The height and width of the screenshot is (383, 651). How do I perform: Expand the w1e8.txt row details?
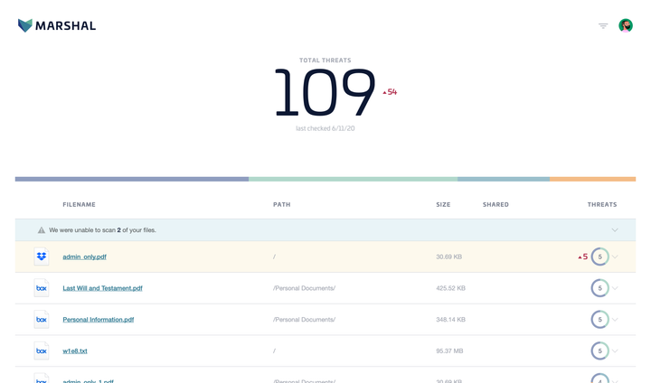(x=615, y=350)
